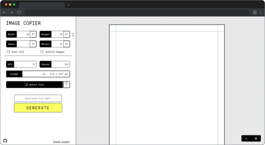Click the Height value field
The height and width of the screenshot is (145, 265).
[x=57, y=34]
